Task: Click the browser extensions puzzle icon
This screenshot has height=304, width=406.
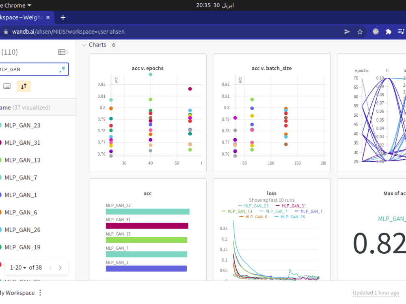Action: tap(388, 31)
